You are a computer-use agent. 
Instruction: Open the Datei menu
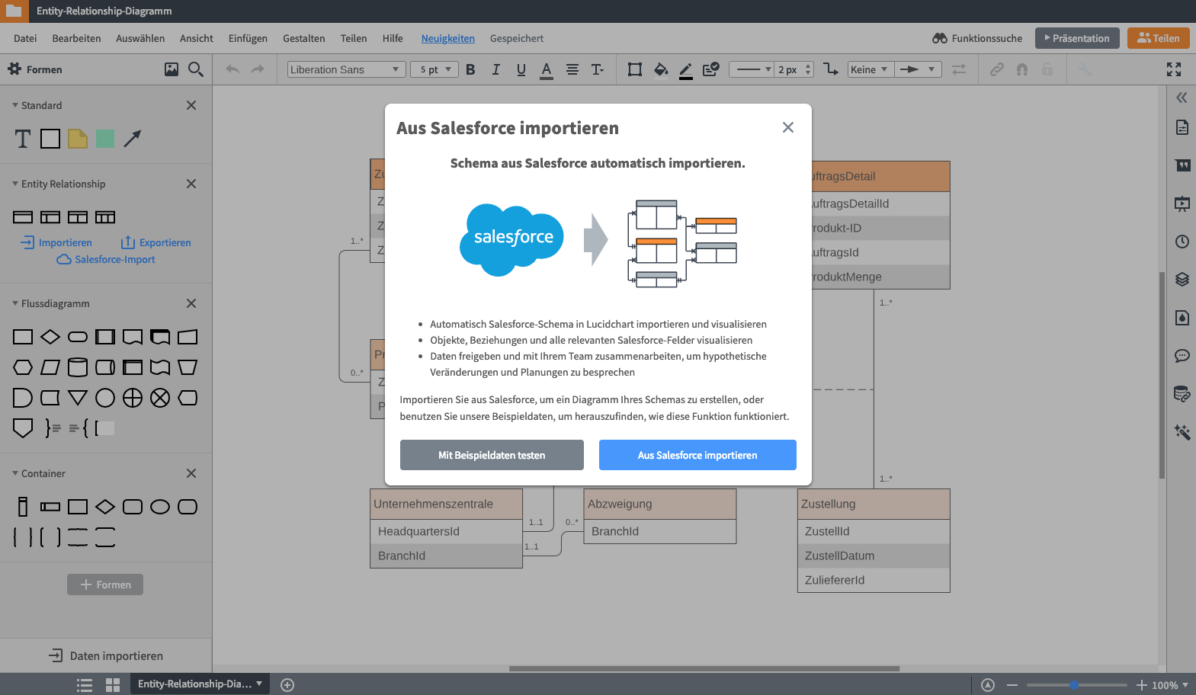[x=25, y=38]
